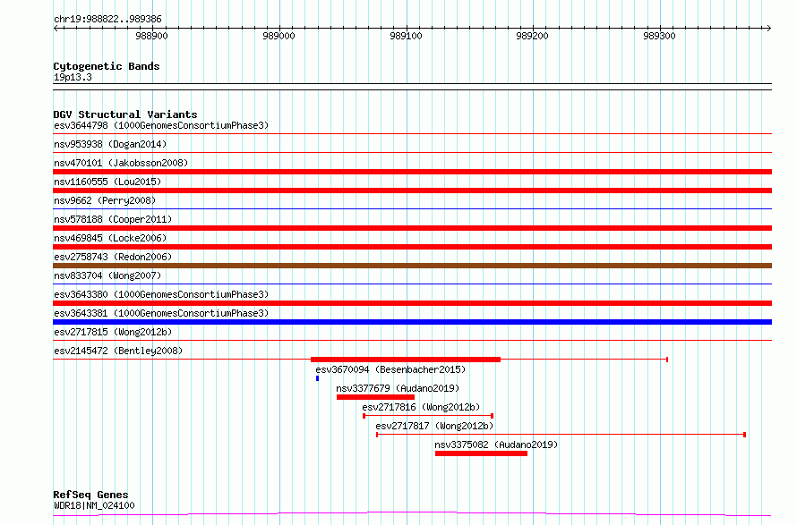
Task: Click the 989200 ruler position label
Action: pos(532,36)
